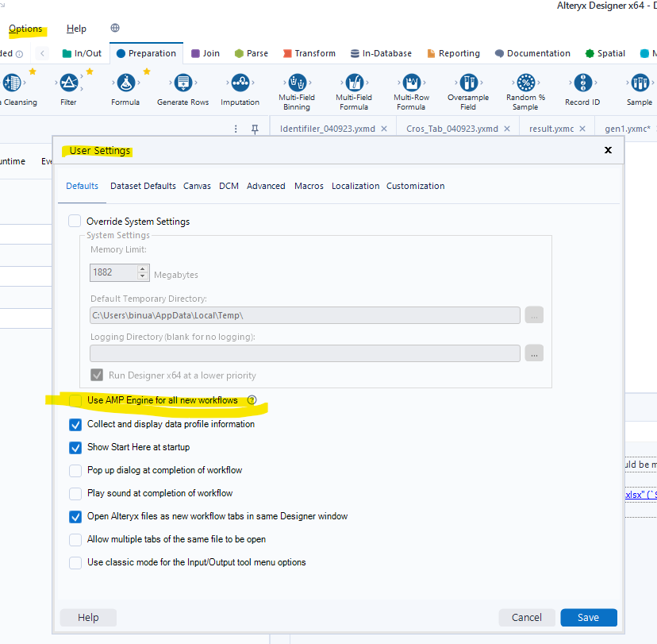Open the Formula tool
The height and width of the screenshot is (644, 657).
pyautogui.click(x=125, y=82)
